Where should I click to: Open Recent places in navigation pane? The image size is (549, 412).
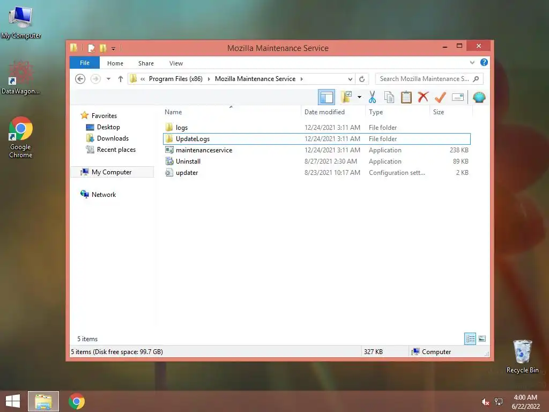(x=116, y=150)
